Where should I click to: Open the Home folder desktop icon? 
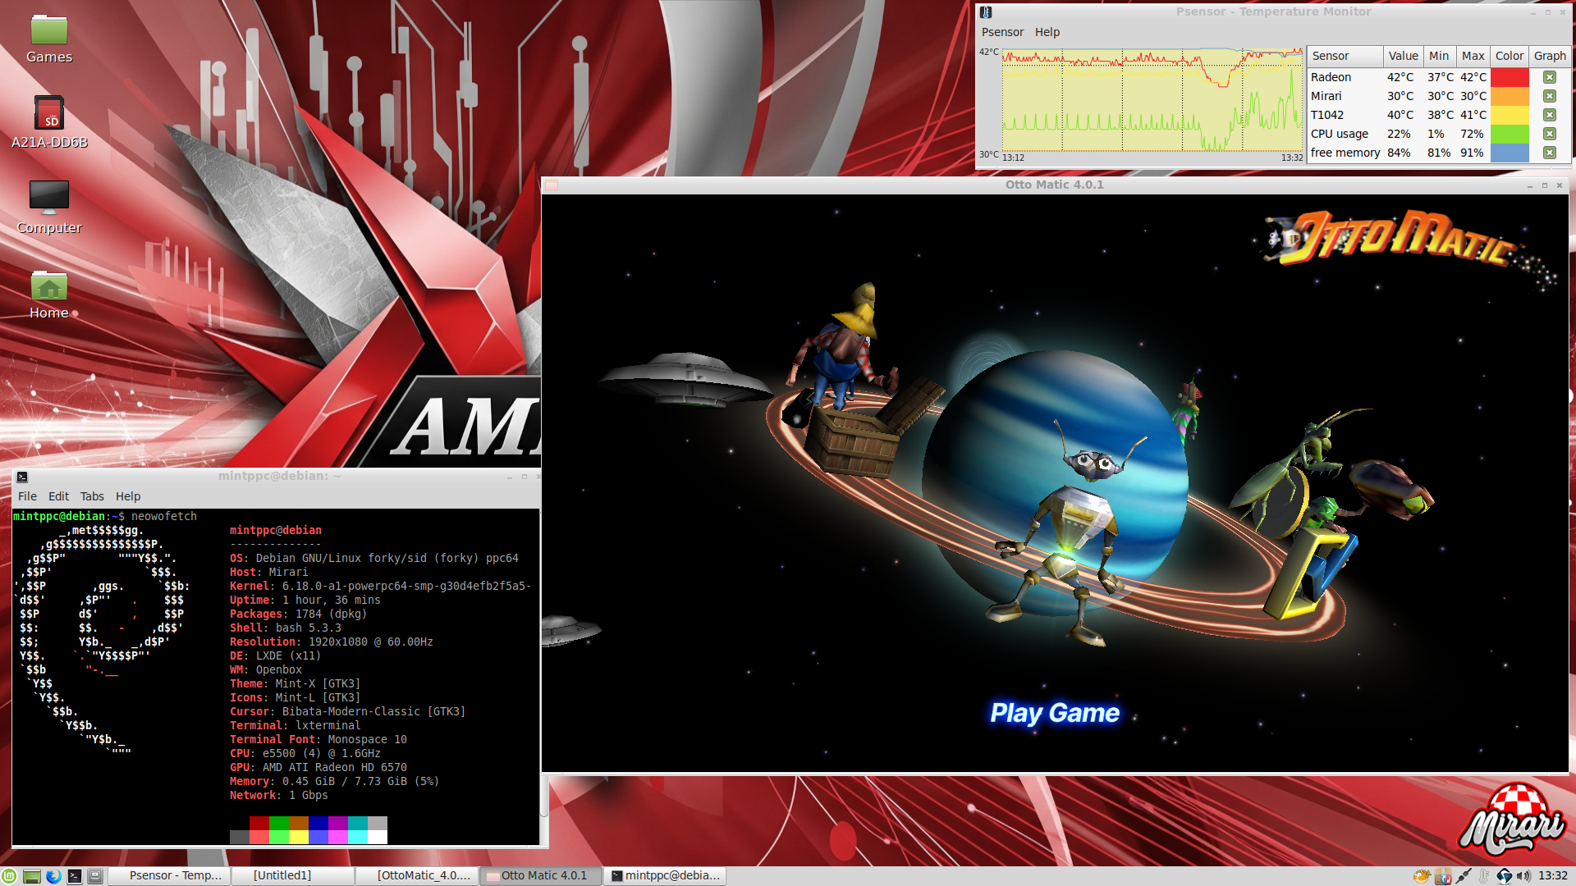click(48, 287)
